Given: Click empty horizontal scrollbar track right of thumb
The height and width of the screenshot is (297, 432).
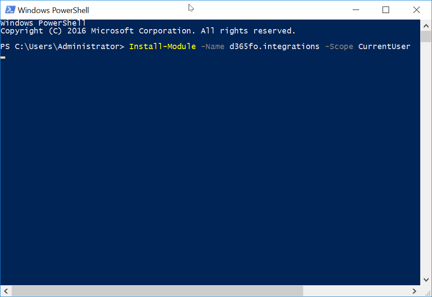Looking at the screenshot, I should click(x=356, y=291).
